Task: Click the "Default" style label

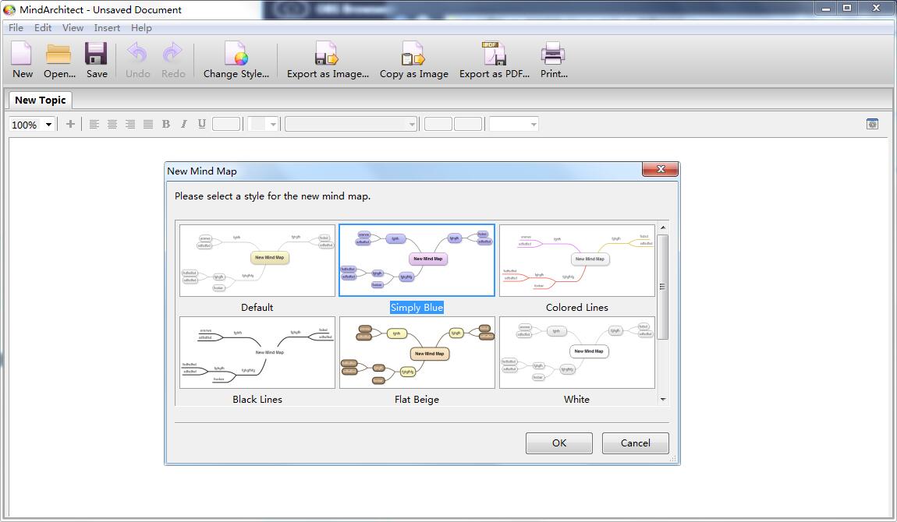Action: pyautogui.click(x=257, y=307)
